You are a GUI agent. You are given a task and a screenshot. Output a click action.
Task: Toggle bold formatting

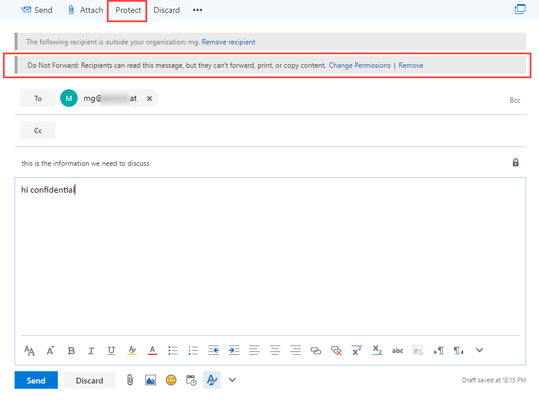coord(71,350)
